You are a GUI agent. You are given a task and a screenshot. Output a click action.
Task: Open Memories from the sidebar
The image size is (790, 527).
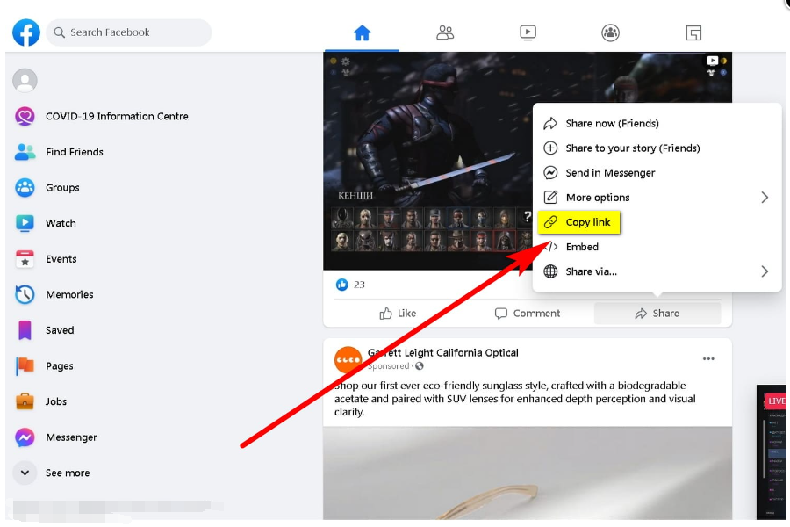click(68, 295)
